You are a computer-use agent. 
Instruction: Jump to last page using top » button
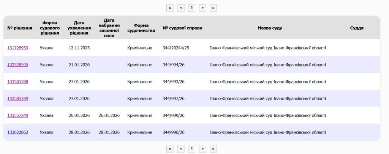[213, 8]
